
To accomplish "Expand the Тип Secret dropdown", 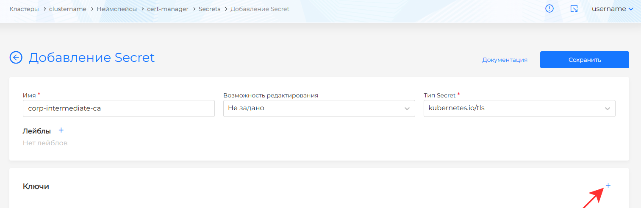I will (x=519, y=108).
